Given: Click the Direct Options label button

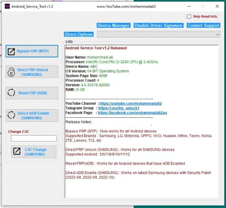Looking at the screenshot, I should 79,34.
